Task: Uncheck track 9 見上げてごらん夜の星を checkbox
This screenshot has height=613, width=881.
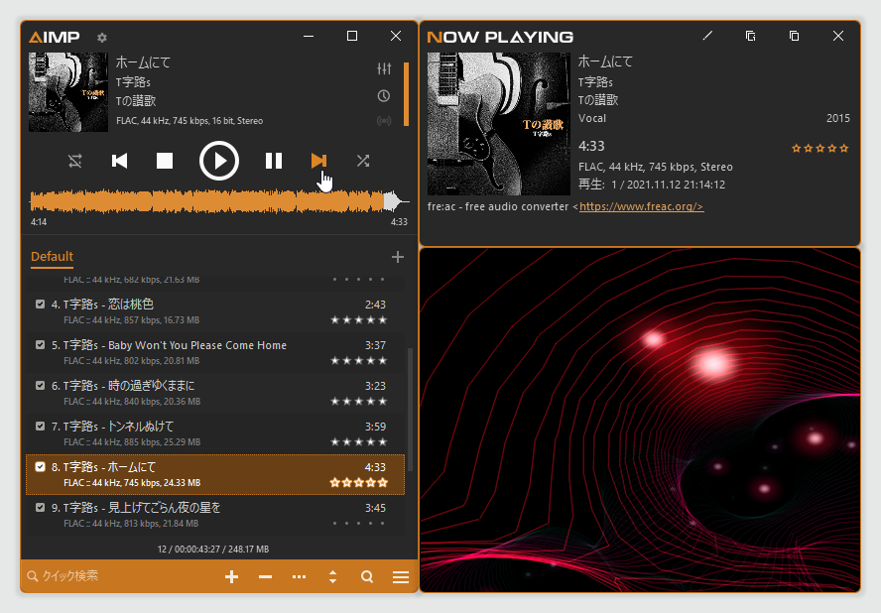Action: [40, 508]
